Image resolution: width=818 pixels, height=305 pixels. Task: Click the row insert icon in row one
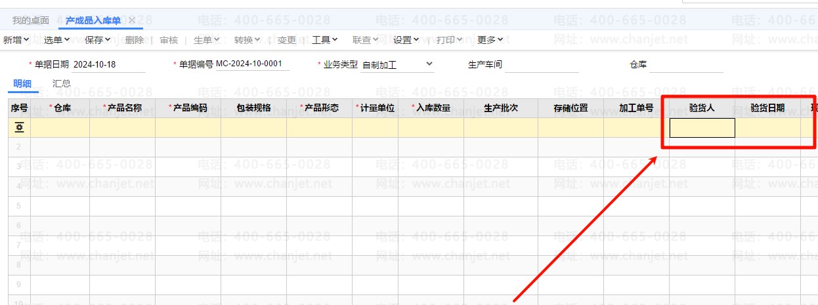click(20, 128)
